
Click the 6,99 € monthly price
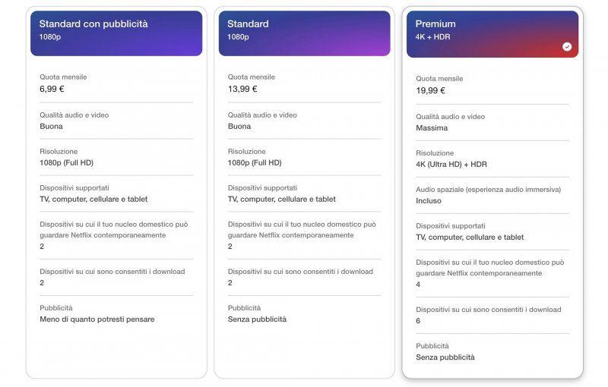(x=52, y=89)
